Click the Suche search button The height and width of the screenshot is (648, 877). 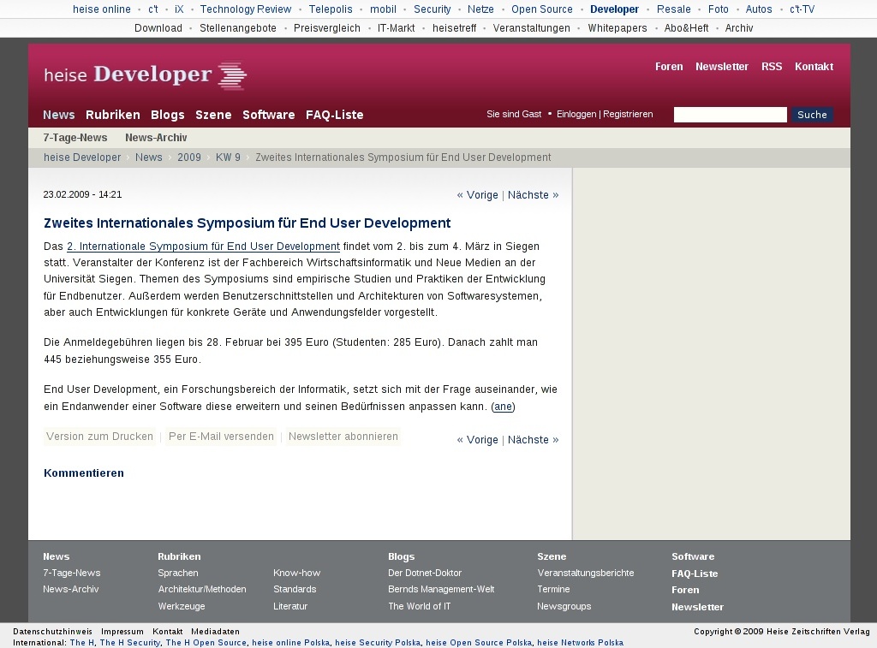812,115
